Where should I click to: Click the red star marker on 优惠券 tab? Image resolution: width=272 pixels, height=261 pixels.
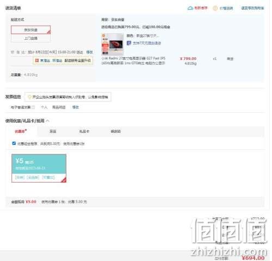26,130
